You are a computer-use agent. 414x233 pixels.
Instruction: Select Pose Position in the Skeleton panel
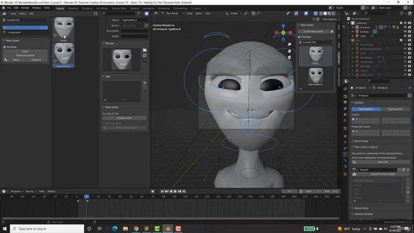click(366, 109)
